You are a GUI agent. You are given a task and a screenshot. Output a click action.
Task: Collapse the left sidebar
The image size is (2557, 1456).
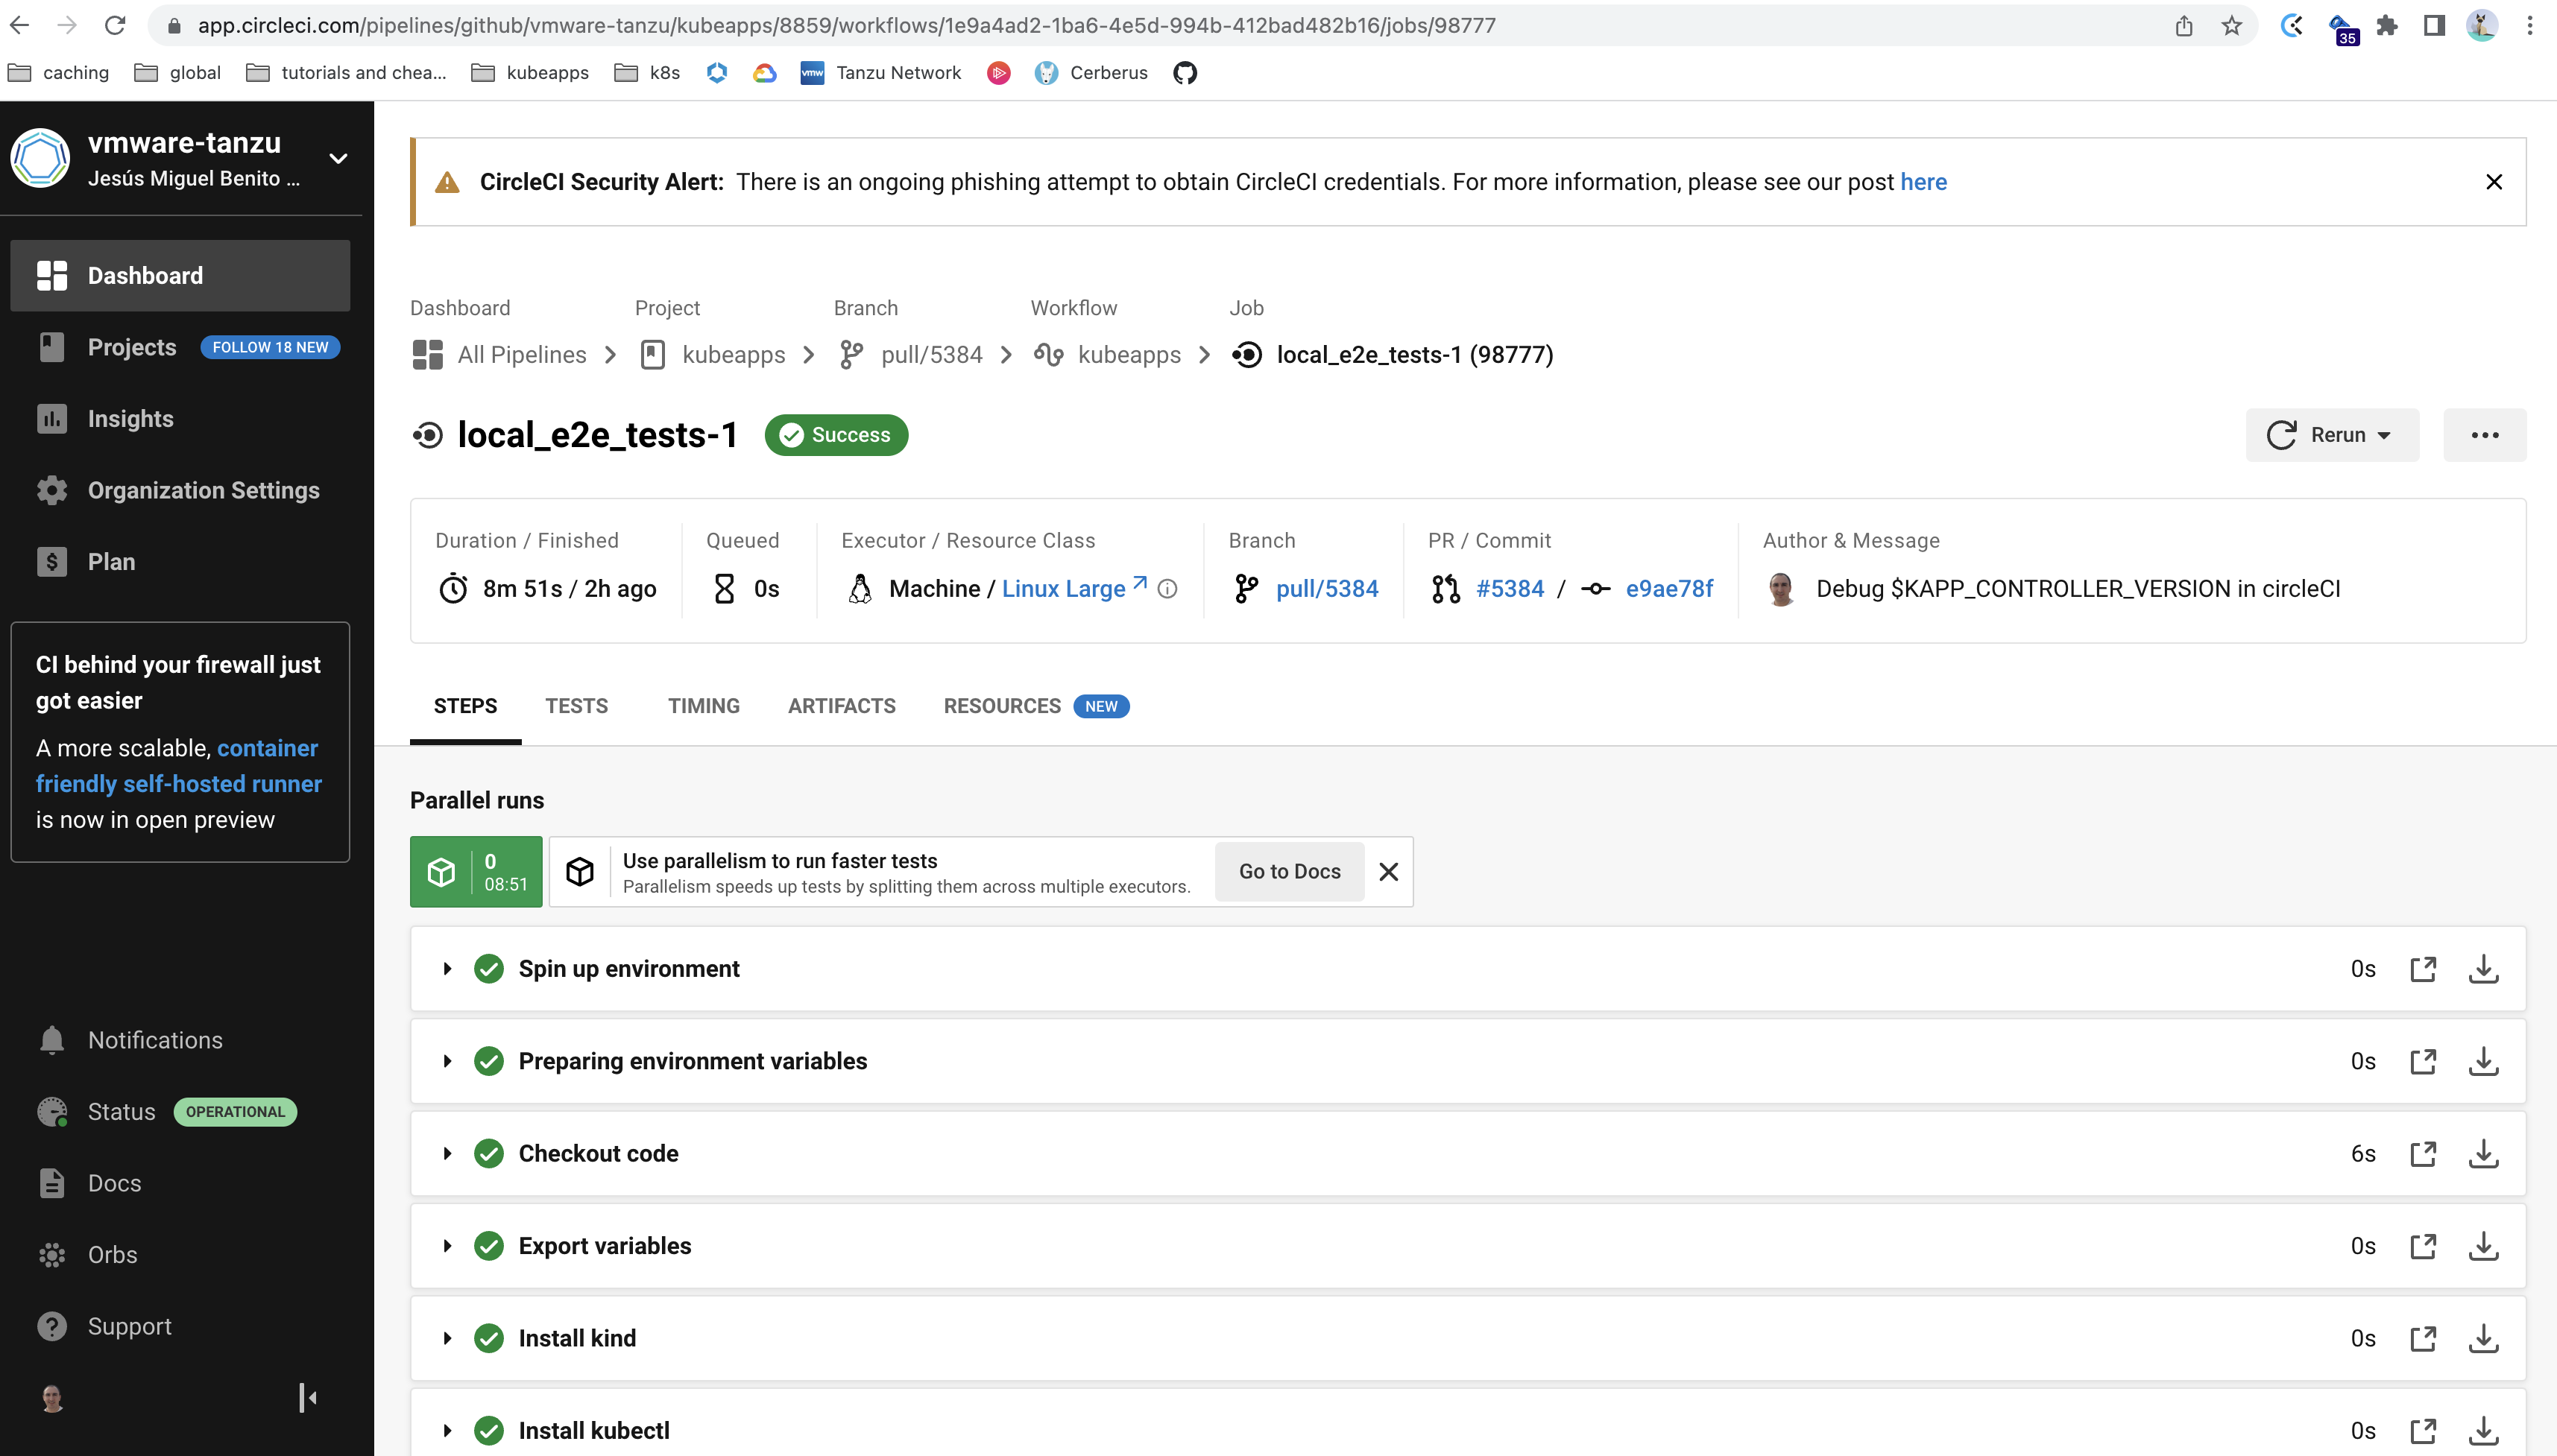[x=306, y=1397]
